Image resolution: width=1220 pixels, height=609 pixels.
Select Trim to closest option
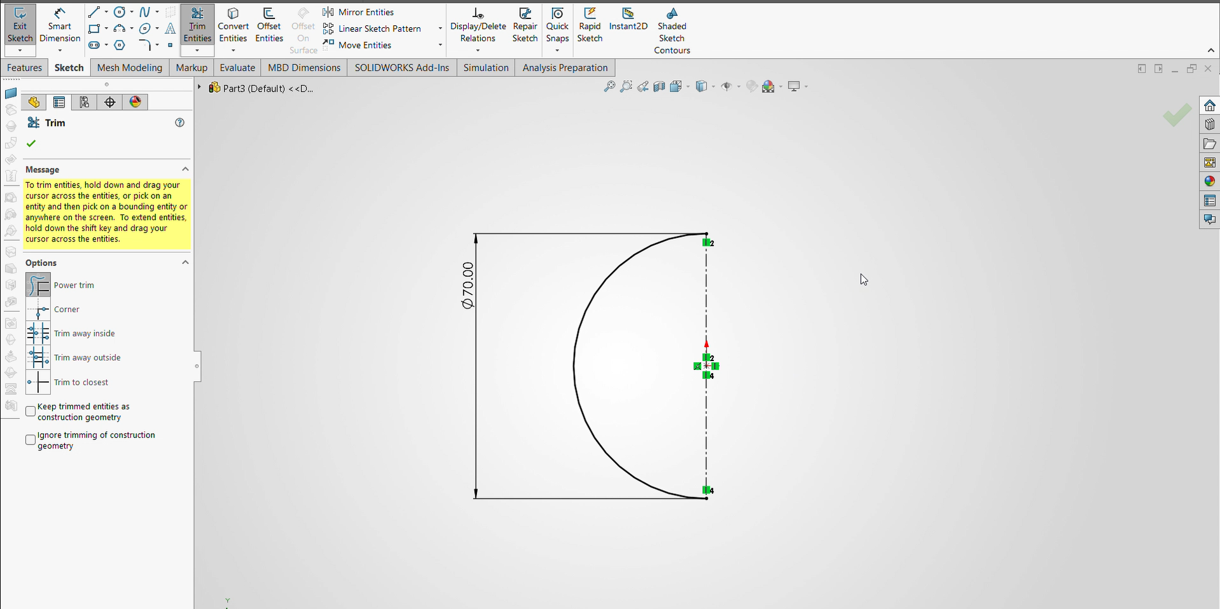pos(38,382)
